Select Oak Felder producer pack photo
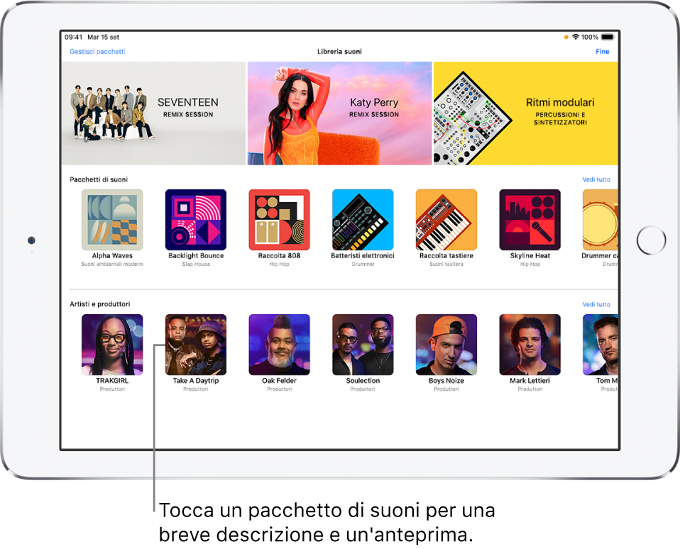Image resolution: width=680 pixels, height=549 pixels. click(279, 345)
